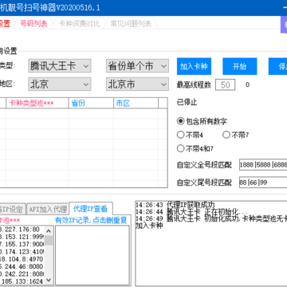Image resolution: width=287 pixels, height=287 pixels.
Task: Click the 已停止 status text
Action: point(187,103)
